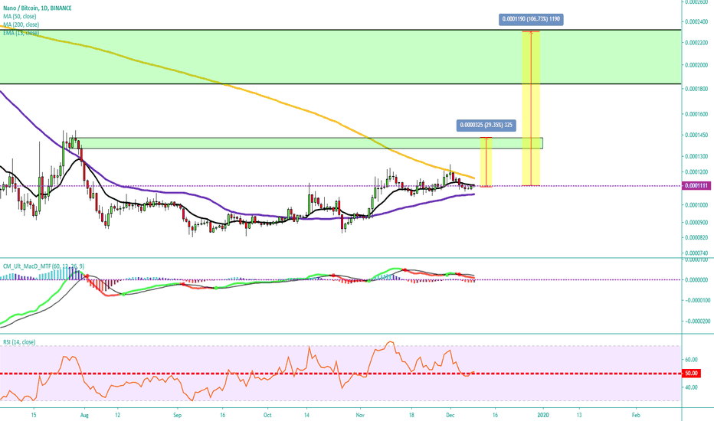
Task: Click the 15 date on the time axis
Action: (33, 415)
